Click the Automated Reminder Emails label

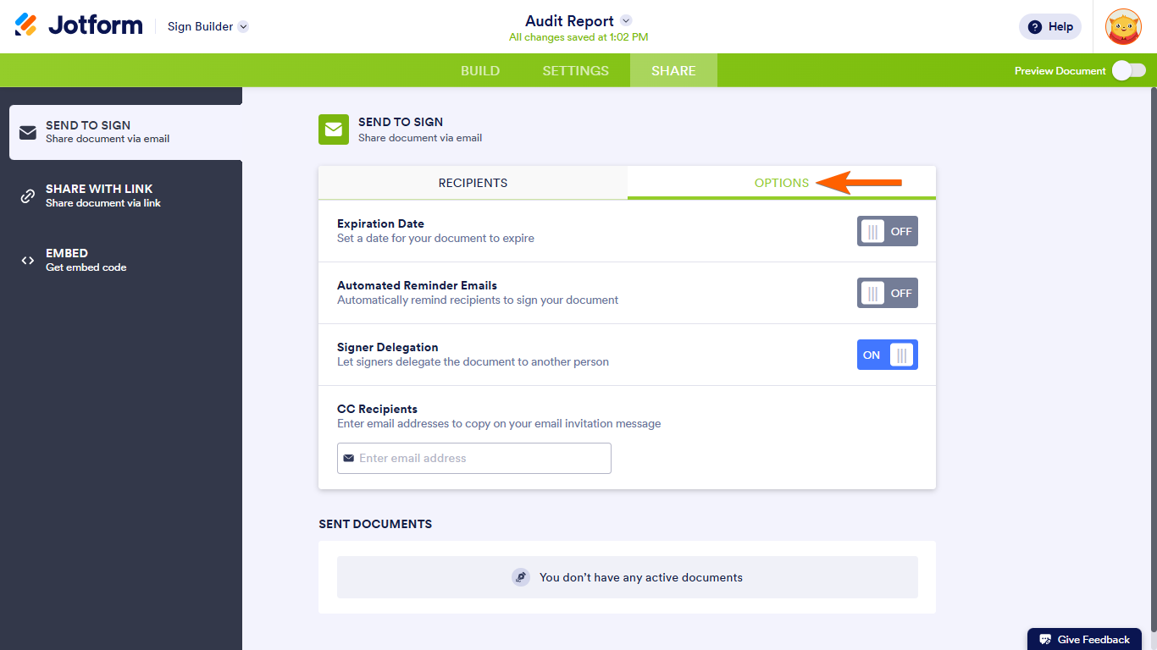coord(417,285)
